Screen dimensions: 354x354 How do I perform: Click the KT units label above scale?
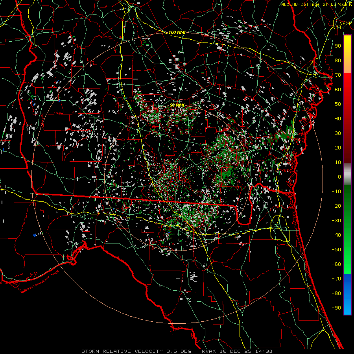click(336, 27)
